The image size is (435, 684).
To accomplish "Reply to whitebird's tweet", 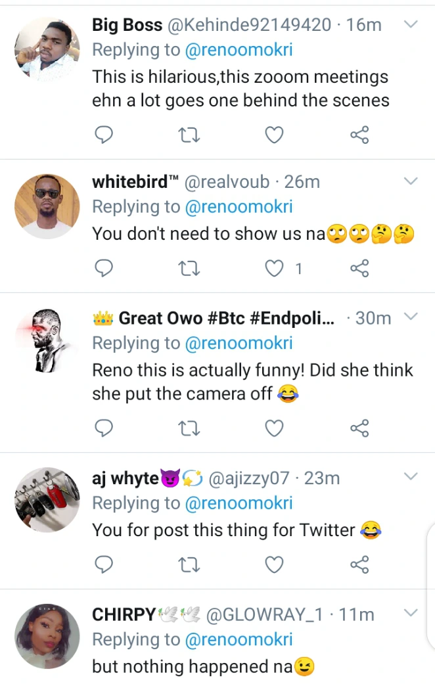I will pyautogui.click(x=104, y=269).
